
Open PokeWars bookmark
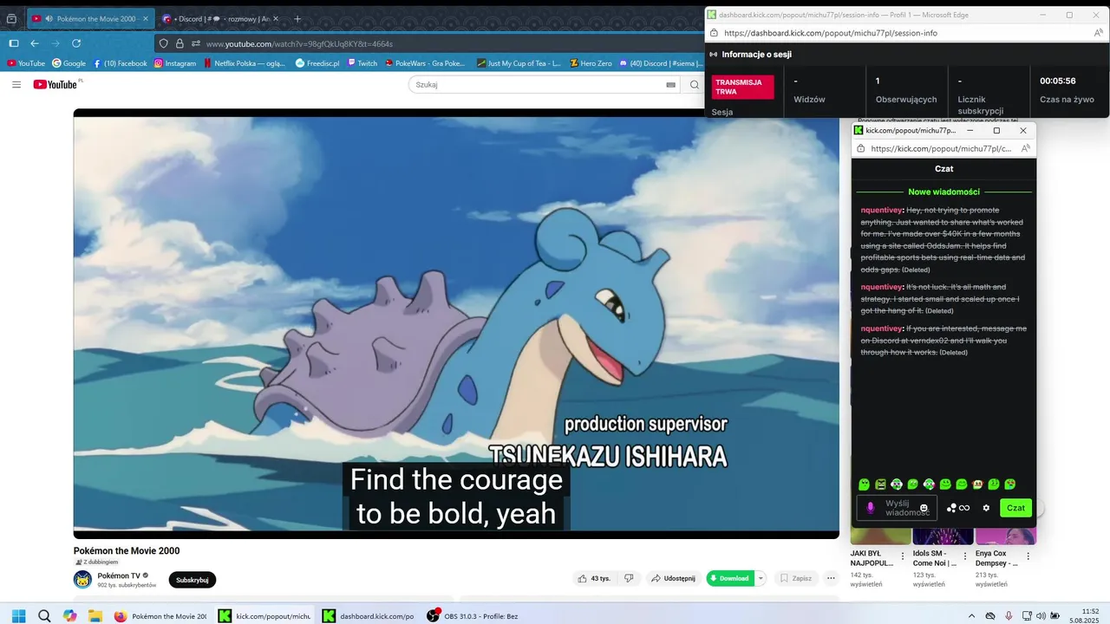(425, 63)
